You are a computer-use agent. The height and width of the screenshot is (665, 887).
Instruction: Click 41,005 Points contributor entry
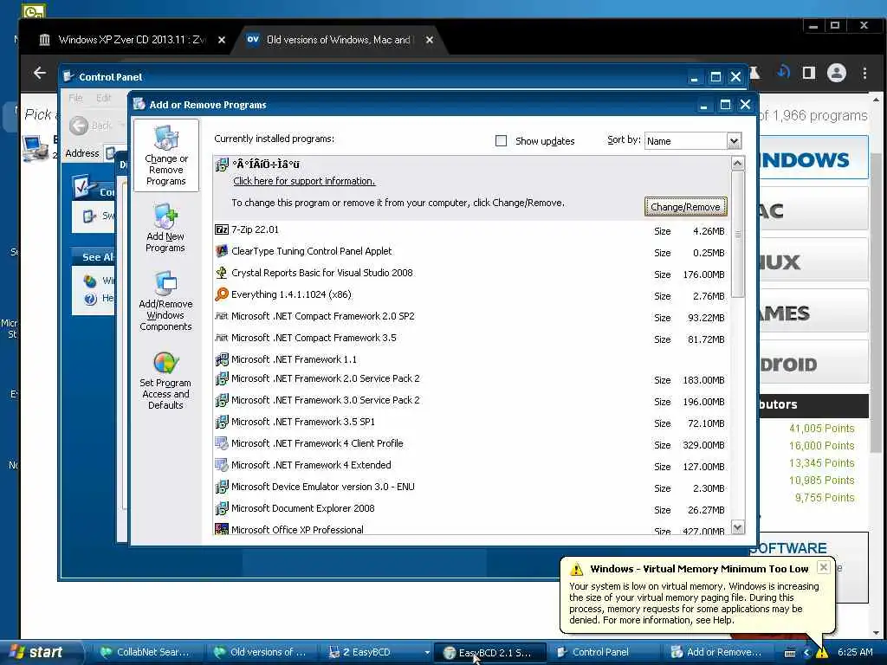click(x=821, y=429)
